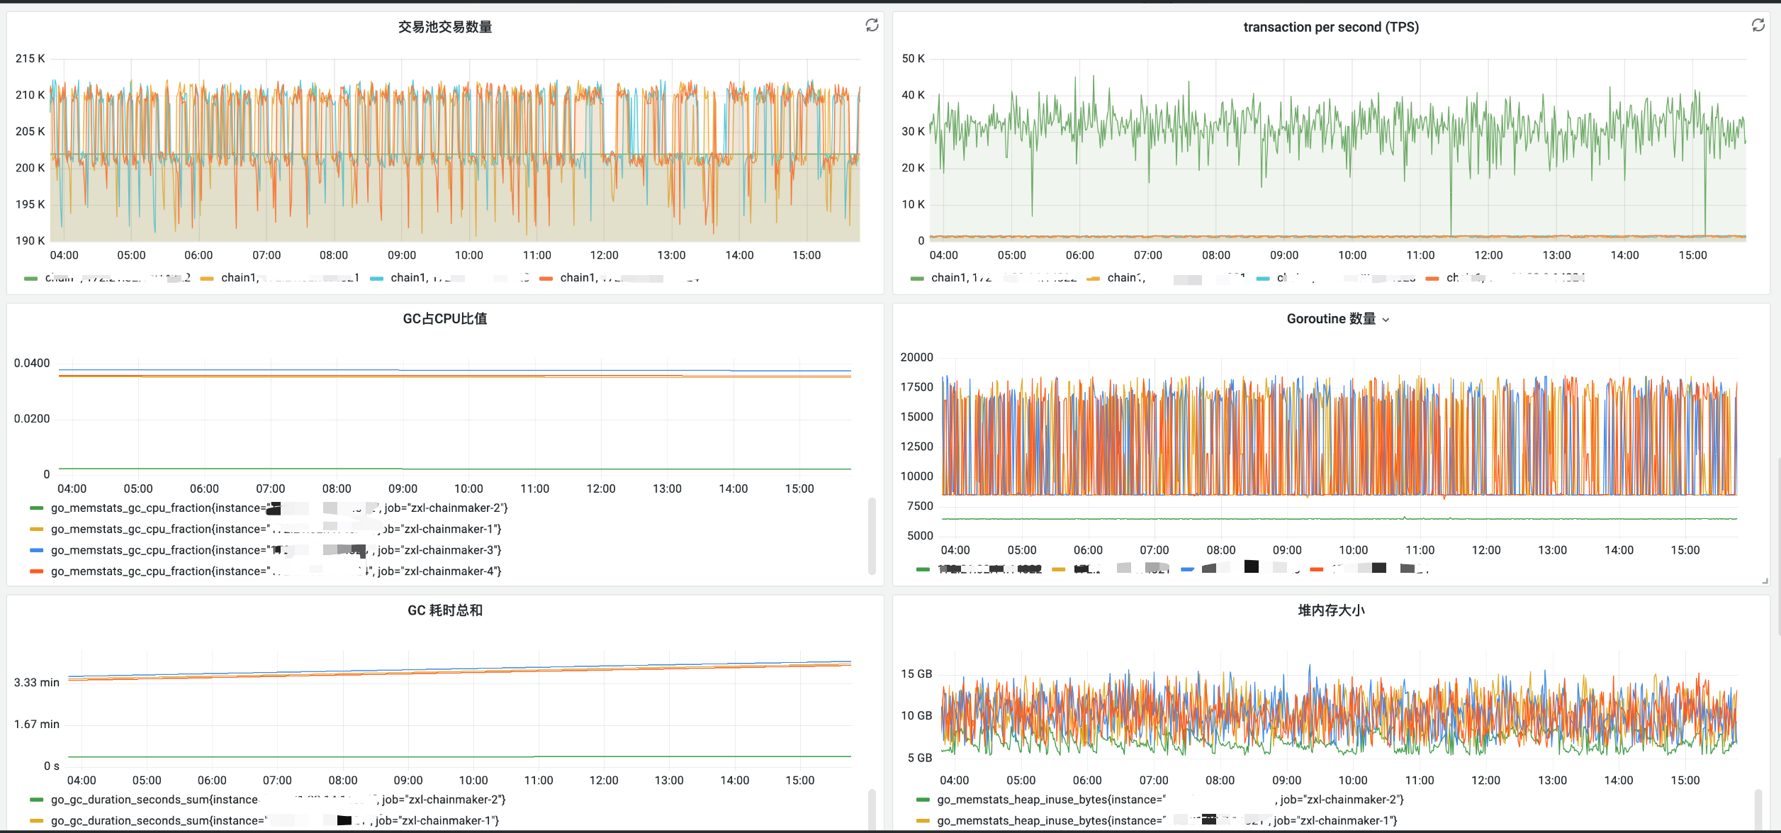
Task: Click refresh icon on TPS panel
Action: tap(1758, 26)
